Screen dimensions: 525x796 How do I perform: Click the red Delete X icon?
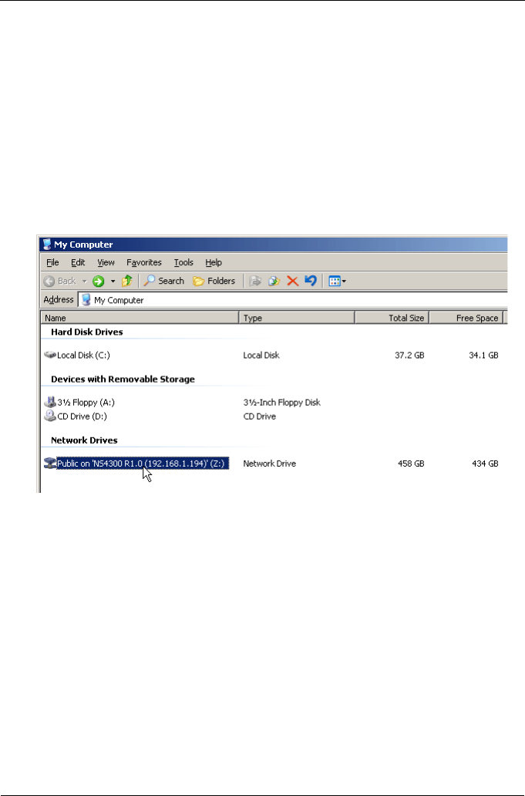tap(293, 281)
